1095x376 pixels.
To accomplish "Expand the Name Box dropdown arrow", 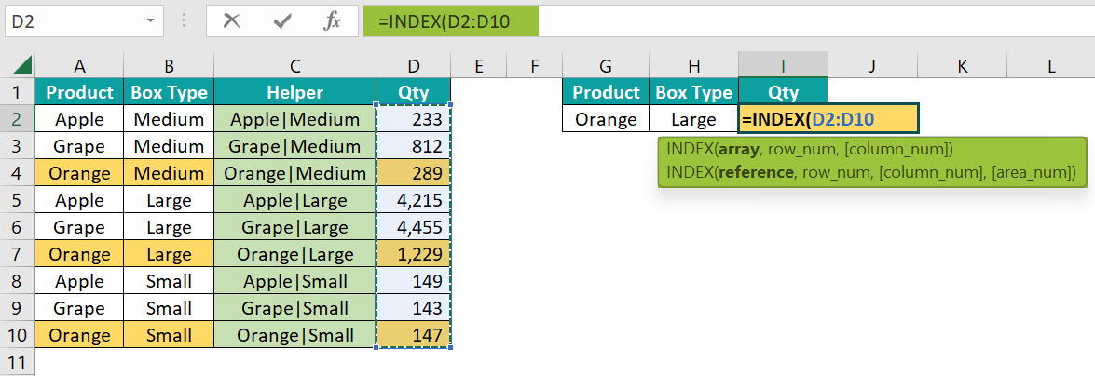I will pyautogui.click(x=150, y=21).
